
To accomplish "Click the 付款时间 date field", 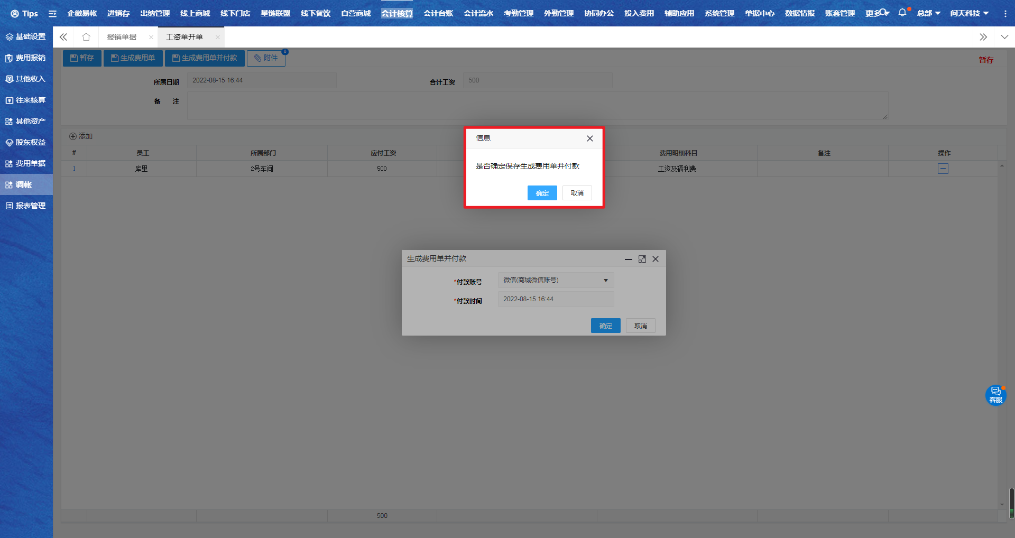I will point(555,299).
